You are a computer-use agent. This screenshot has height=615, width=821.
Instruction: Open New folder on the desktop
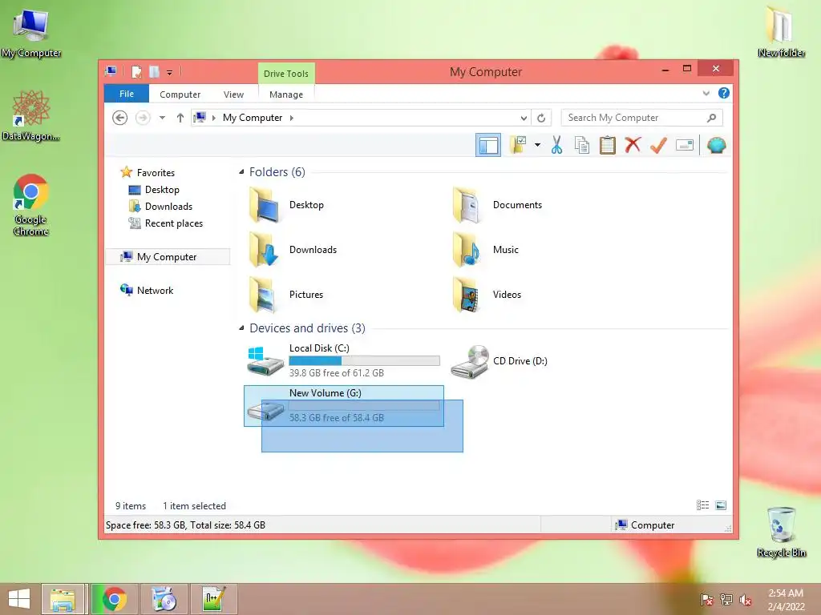781,32
